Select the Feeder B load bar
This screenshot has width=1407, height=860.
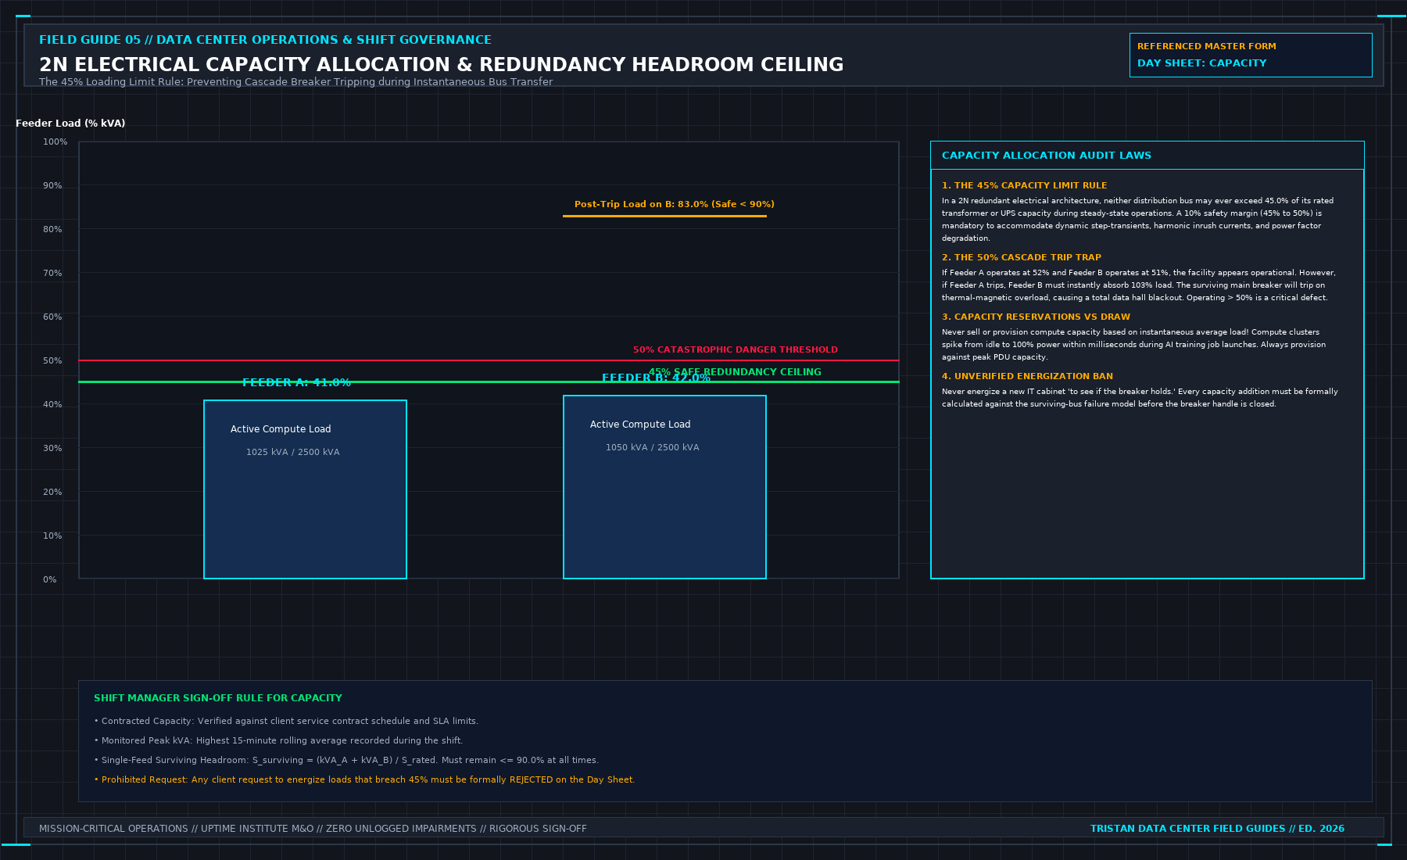(x=664, y=487)
